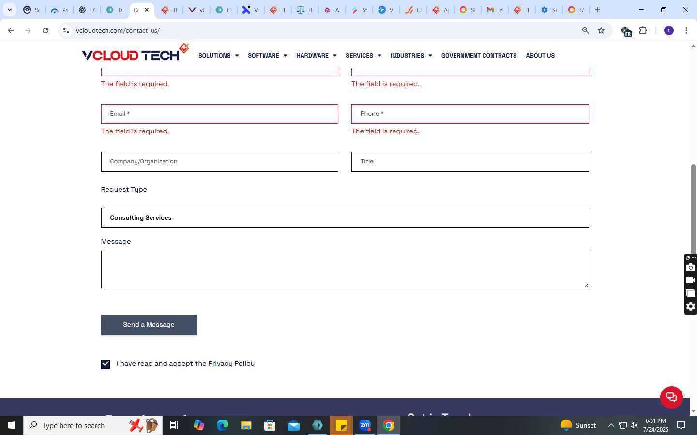Open File Explorer from taskbar
The width and height of the screenshot is (697, 435).
point(246,425)
